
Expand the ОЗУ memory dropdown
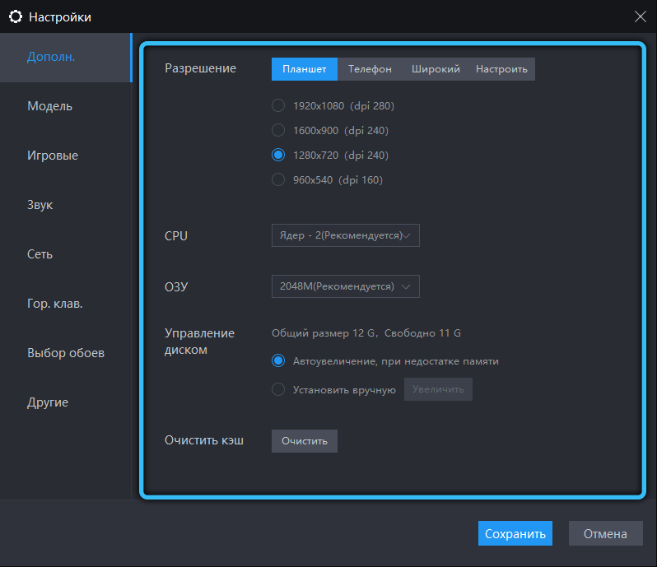point(345,286)
